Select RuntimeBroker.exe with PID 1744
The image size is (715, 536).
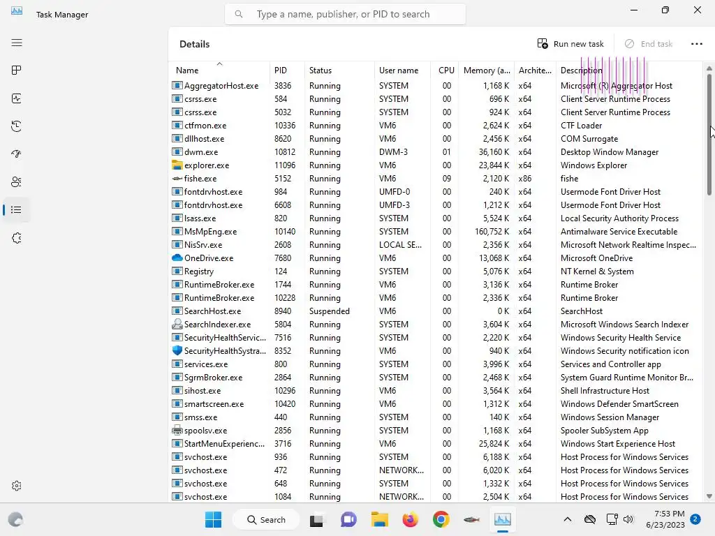[x=436, y=284]
